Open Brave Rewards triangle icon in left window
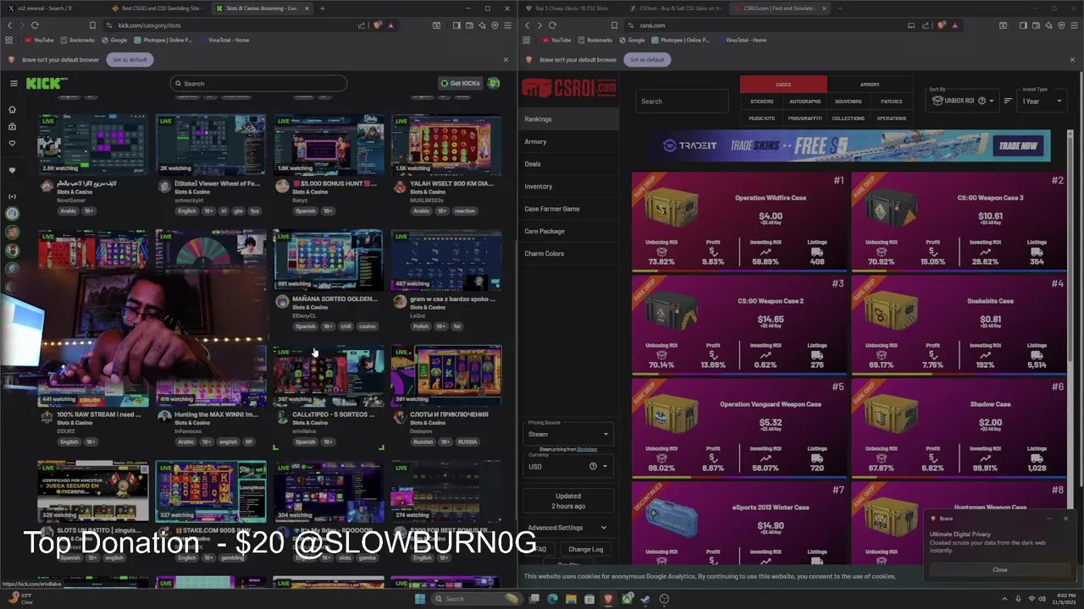This screenshot has width=1084, height=609. coord(390,25)
